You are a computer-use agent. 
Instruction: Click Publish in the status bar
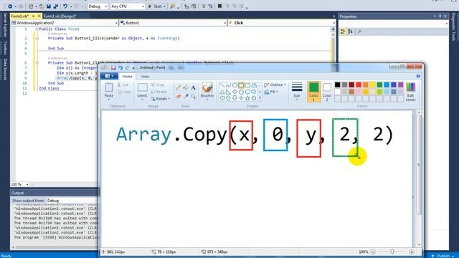click(443, 256)
